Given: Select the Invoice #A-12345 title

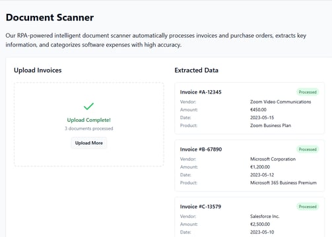Looking at the screenshot, I should point(201,92).
